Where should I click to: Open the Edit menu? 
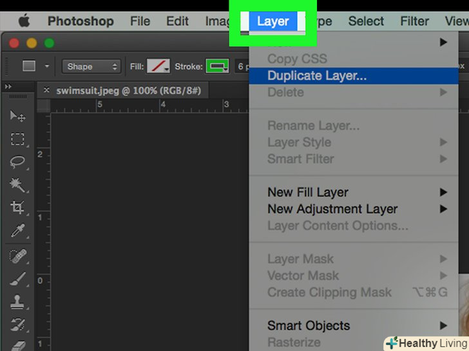177,21
